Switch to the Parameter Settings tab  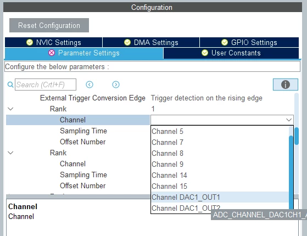click(x=84, y=53)
